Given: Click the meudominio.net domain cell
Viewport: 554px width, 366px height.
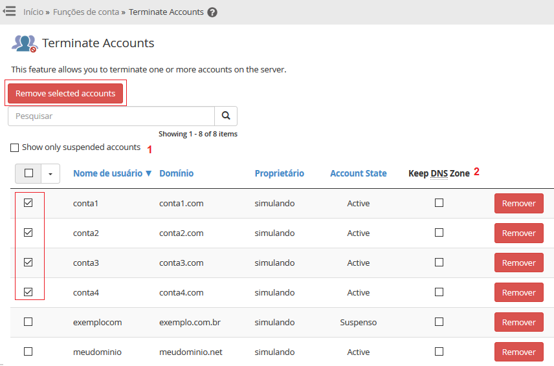Looking at the screenshot, I should click(191, 352).
